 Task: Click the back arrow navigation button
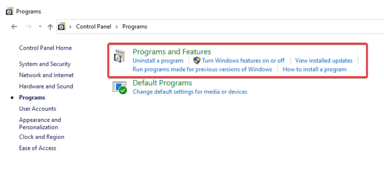(14, 27)
